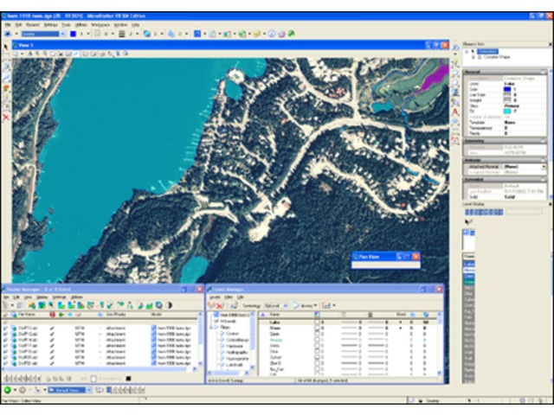Screen dimensions: 554x415
Task: Click the help icon in main toolbar
Action: (x=270, y=34)
